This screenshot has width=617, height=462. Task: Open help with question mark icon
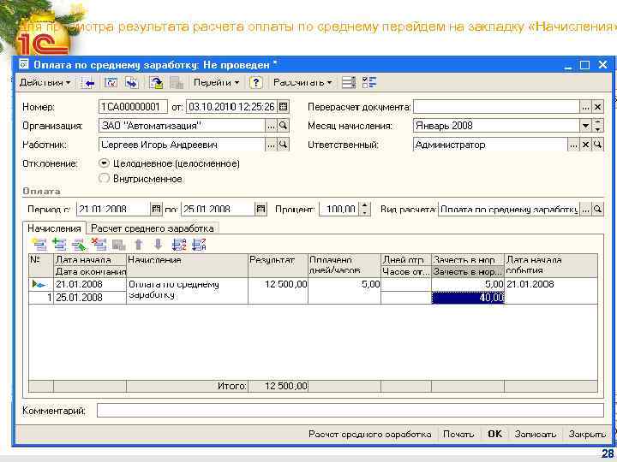click(255, 82)
